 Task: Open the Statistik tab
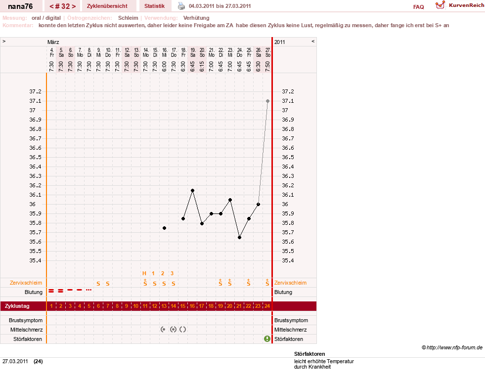(154, 6)
